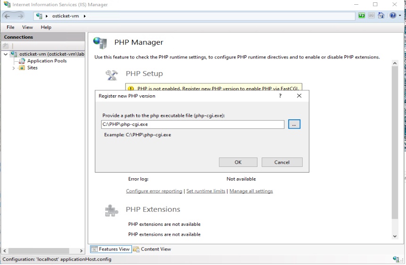Click the IIS Manager title bar icon
This screenshot has height=265, width=406.
pyautogui.click(x=7, y=4)
